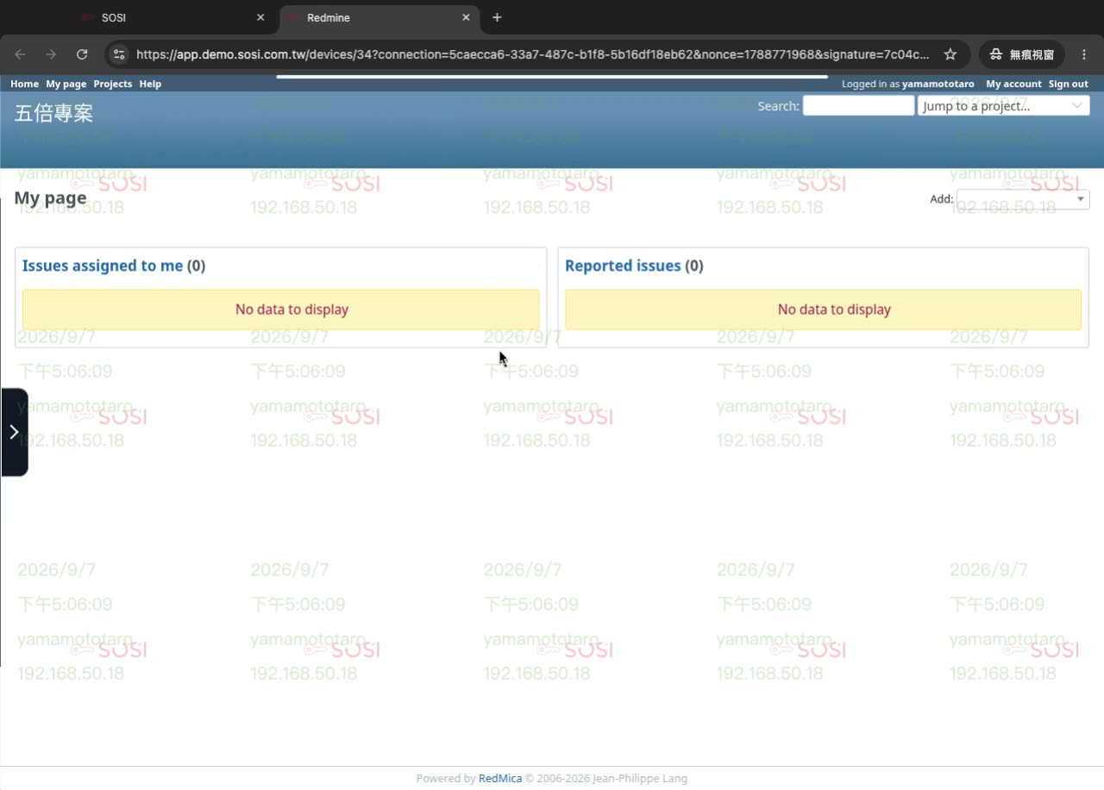The height and width of the screenshot is (790, 1104).
Task: Open the Add block dropdown
Action: coord(1023,199)
